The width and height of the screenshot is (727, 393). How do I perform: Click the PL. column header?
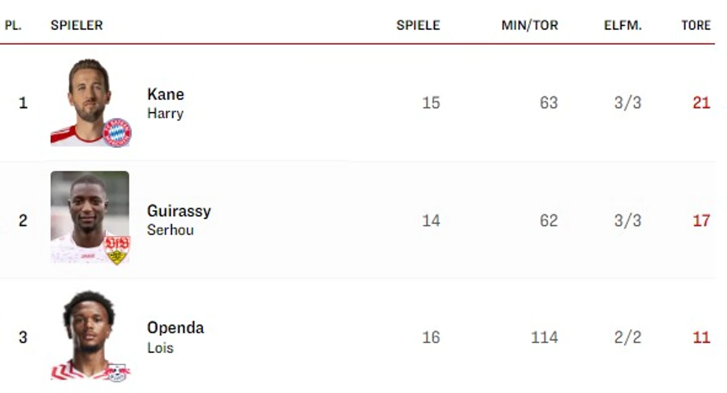tap(13, 25)
